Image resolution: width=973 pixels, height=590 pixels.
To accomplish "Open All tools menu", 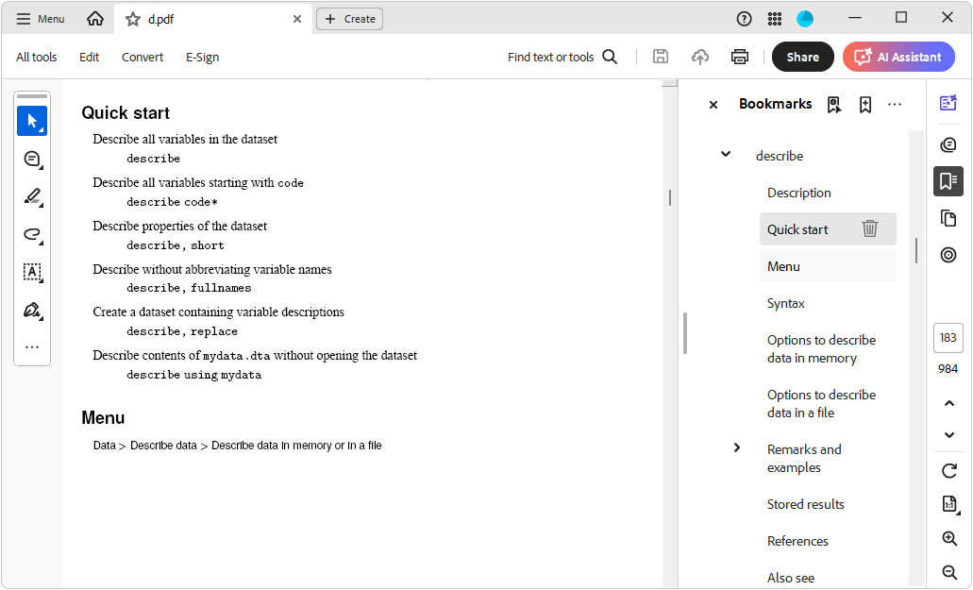I will (37, 57).
